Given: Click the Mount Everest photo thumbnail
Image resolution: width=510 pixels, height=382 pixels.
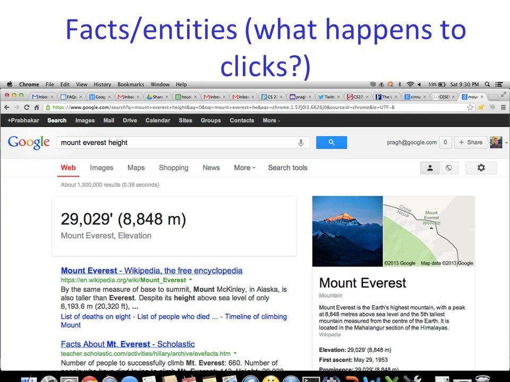Looking at the screenshot, I should click(x=347, y=231).
